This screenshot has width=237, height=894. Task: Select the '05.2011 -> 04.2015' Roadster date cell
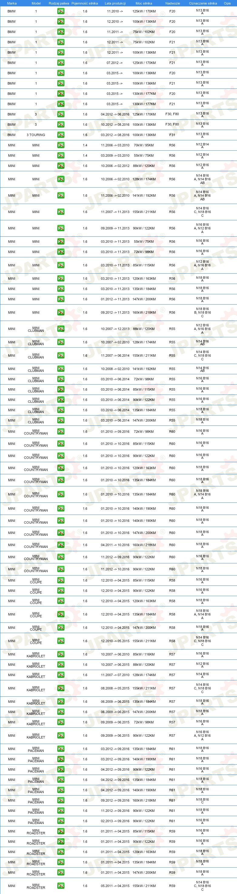115,886
